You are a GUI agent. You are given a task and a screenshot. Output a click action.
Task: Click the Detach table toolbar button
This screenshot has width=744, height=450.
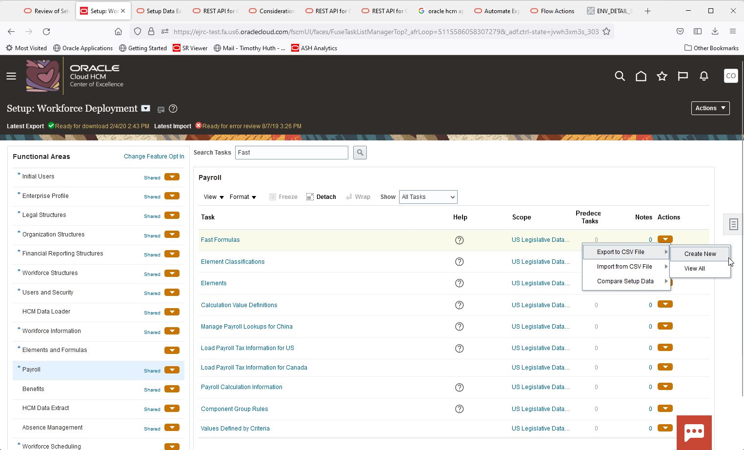pos(321,197)
